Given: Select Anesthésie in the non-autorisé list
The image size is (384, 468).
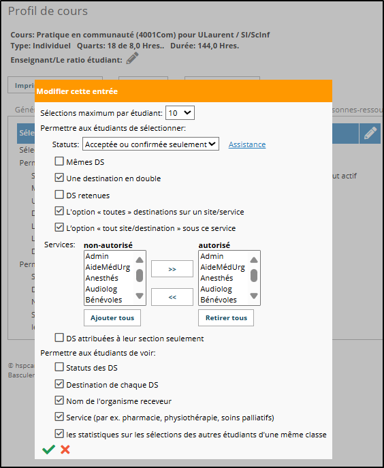Looking at the screenshot, I should [102, 278].
